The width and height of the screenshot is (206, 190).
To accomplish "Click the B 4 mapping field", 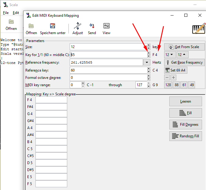I will (x=51, y=142).
